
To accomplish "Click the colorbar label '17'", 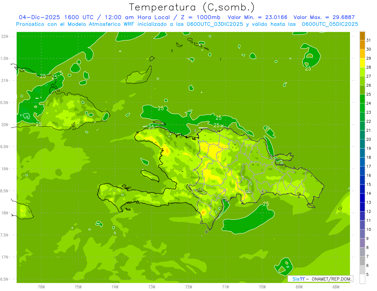I will click(369, 166).
